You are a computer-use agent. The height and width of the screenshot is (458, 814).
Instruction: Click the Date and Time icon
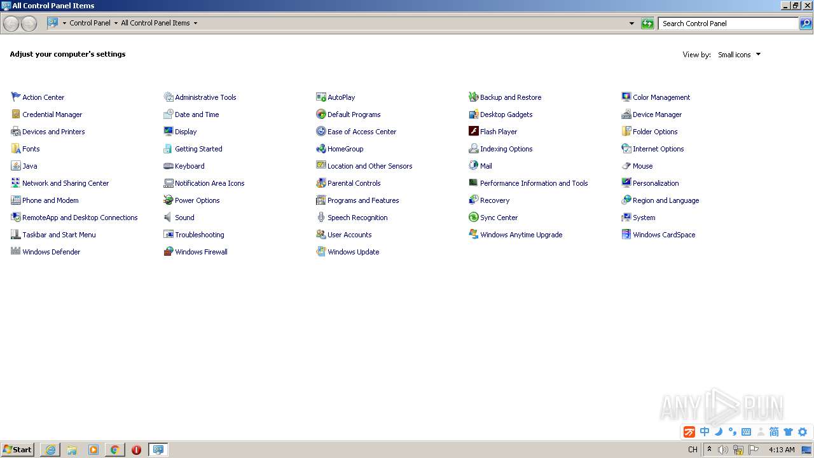pos(169,114)
